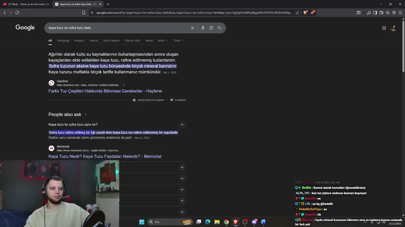The width and height of the screenshot is (405, 227).
Task: Open Microsoft Edge from the taskbar
Action: click(x=208, y=222)
